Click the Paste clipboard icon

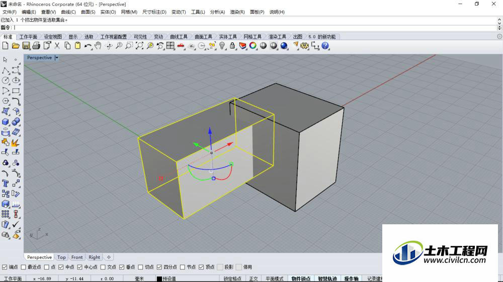[x=77, y=46]
